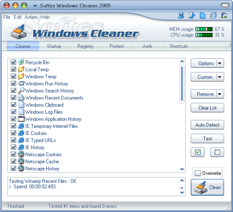Click the Clear List button
Viewport: 233px width, 212px height.
pyautogui.click(x=207, y=108)
